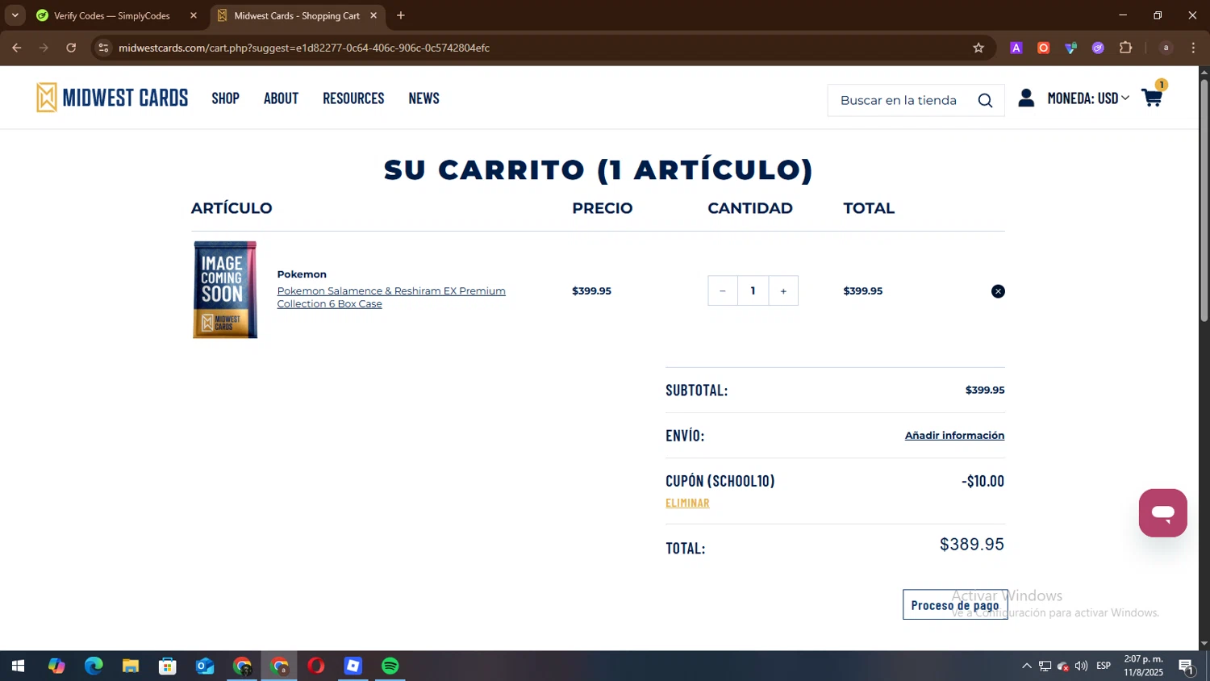Open Pokemon Salamence & Reshiram product link
The height and width of the screenshot is (681, 1210).
pos(391,297)
